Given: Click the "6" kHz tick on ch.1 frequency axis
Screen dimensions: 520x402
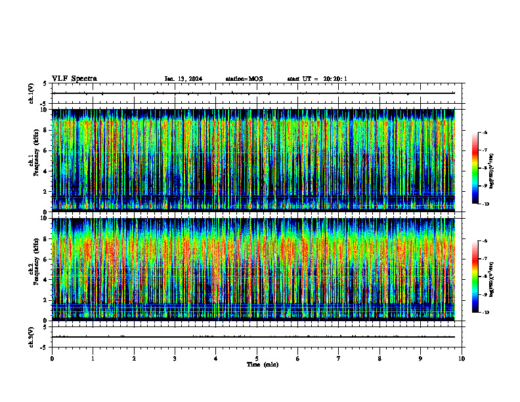Looking at the screenshot, I should click(46, 151).
